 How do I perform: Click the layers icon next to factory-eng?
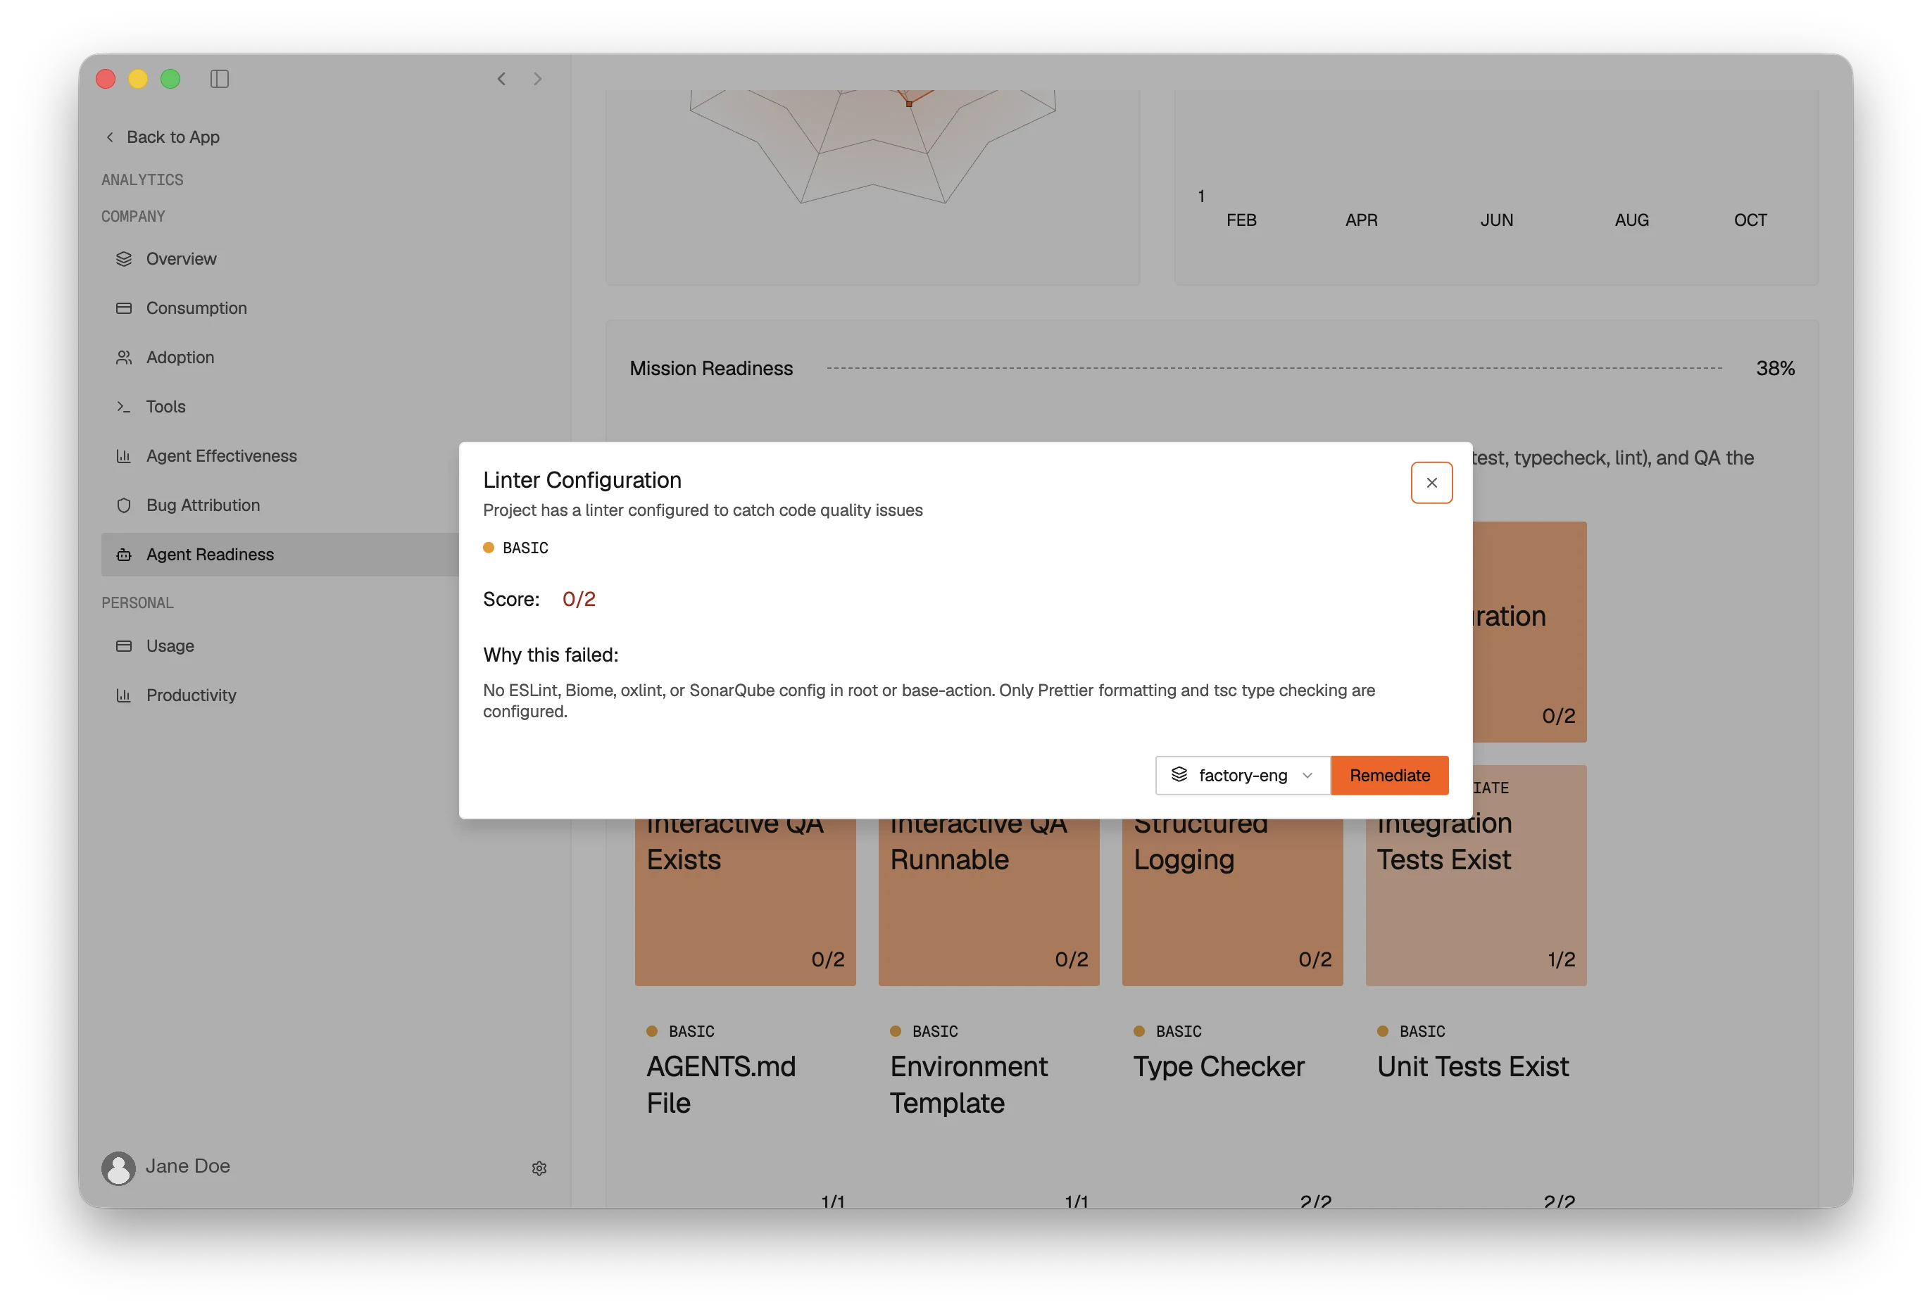tap(1179, 774)
